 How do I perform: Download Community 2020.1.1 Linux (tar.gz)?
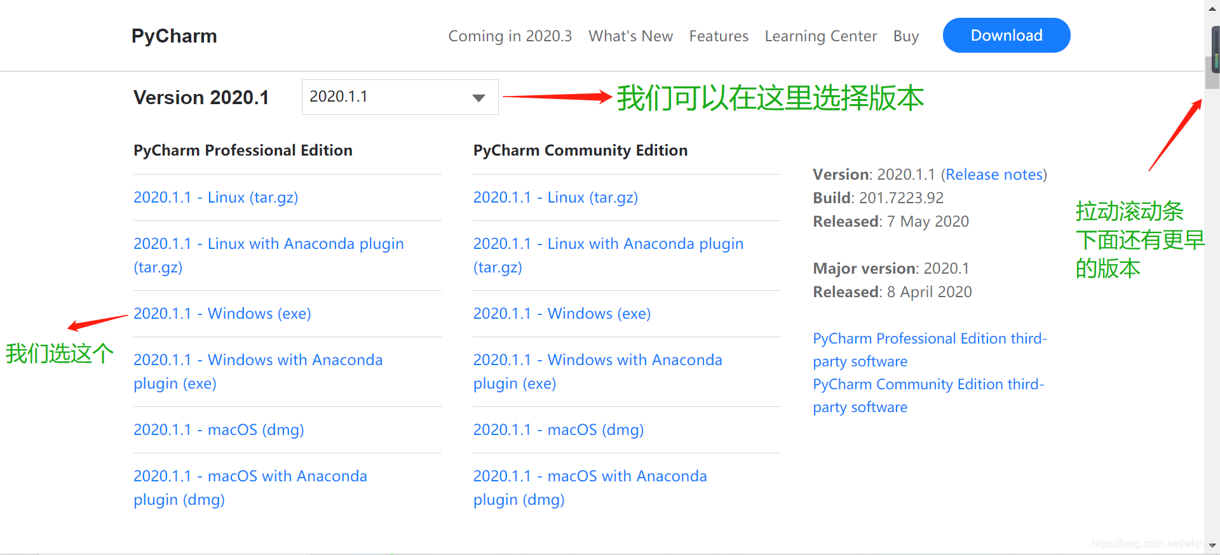pyautogui.click(x=556, y=197)
